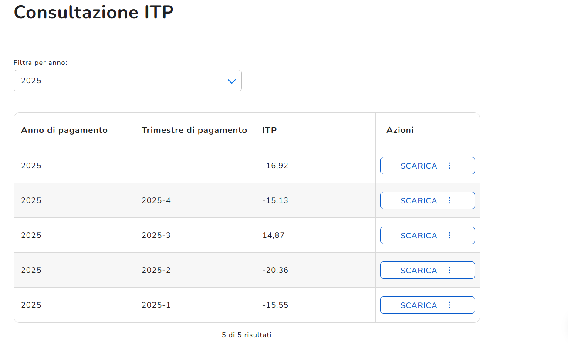Click the Anno di pagamento column header

tap(64, 130)
